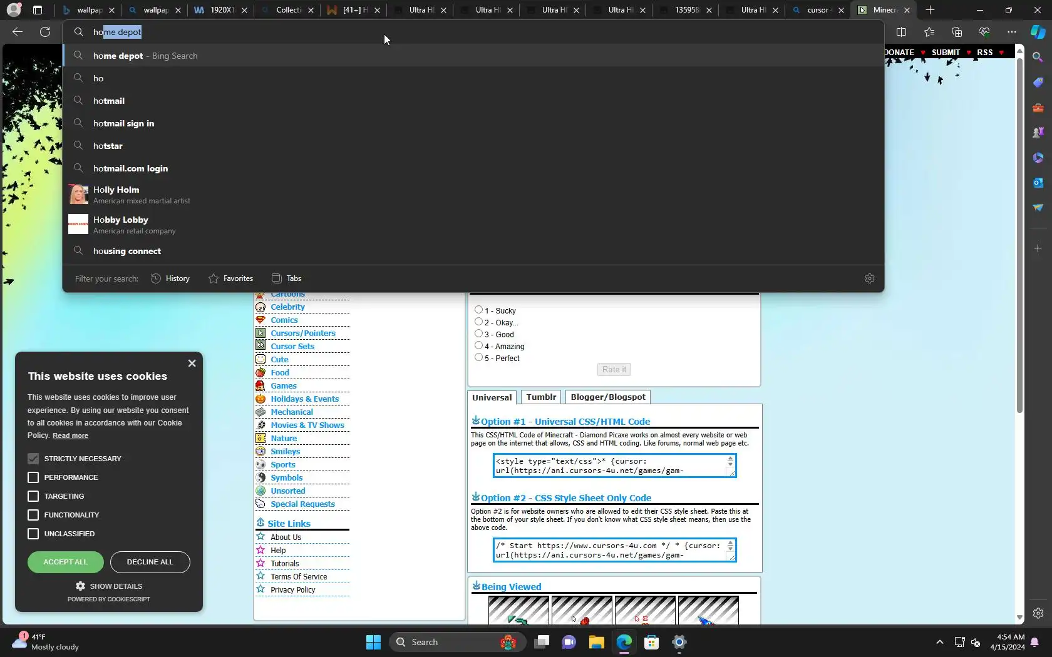Viewport: 1052px width, 657px height.
Task: Click the Universal CSS/HTML code textbox
Action: tap(614, 466)
